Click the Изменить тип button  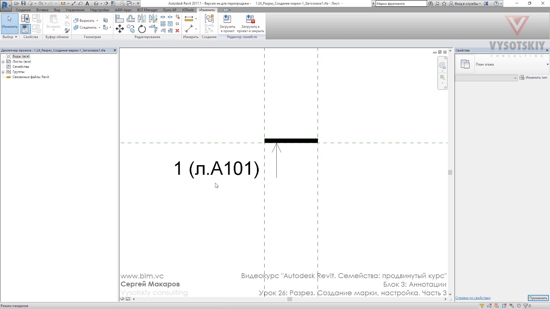tap(533, 78)
